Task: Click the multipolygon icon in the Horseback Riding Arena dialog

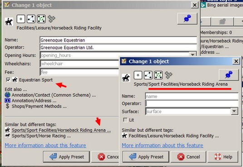Action: (x=169, y=75)
